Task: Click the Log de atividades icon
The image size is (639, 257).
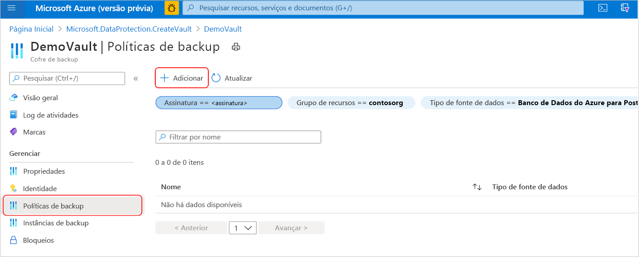Action: pos(14,115)
